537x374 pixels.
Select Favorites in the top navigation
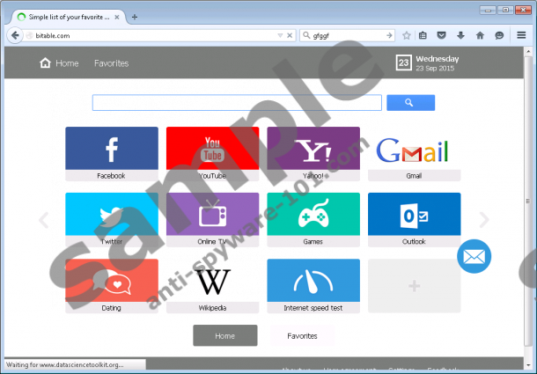point(111,63)
